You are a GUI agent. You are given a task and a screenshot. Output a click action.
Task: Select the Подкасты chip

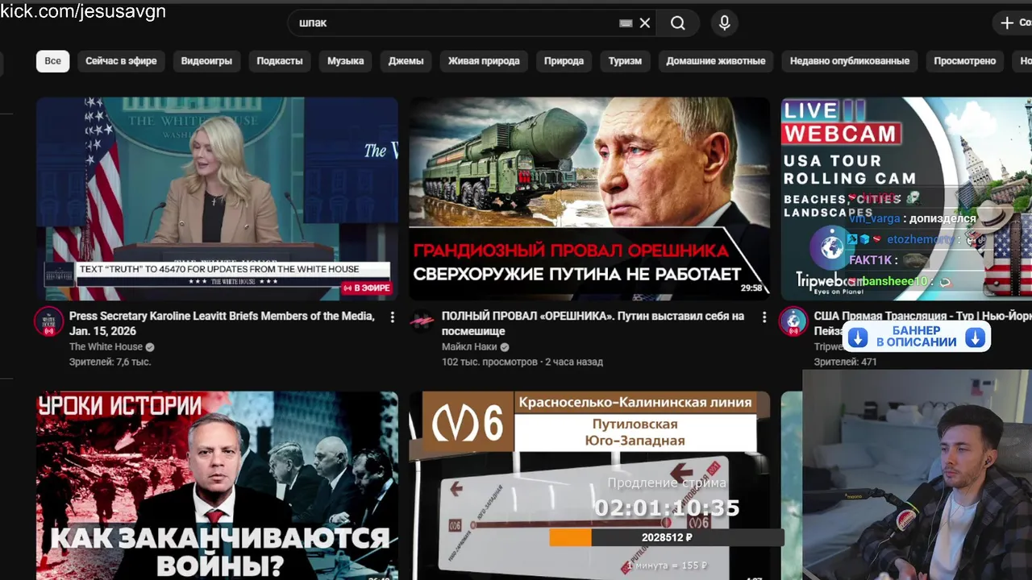(280, 61)
